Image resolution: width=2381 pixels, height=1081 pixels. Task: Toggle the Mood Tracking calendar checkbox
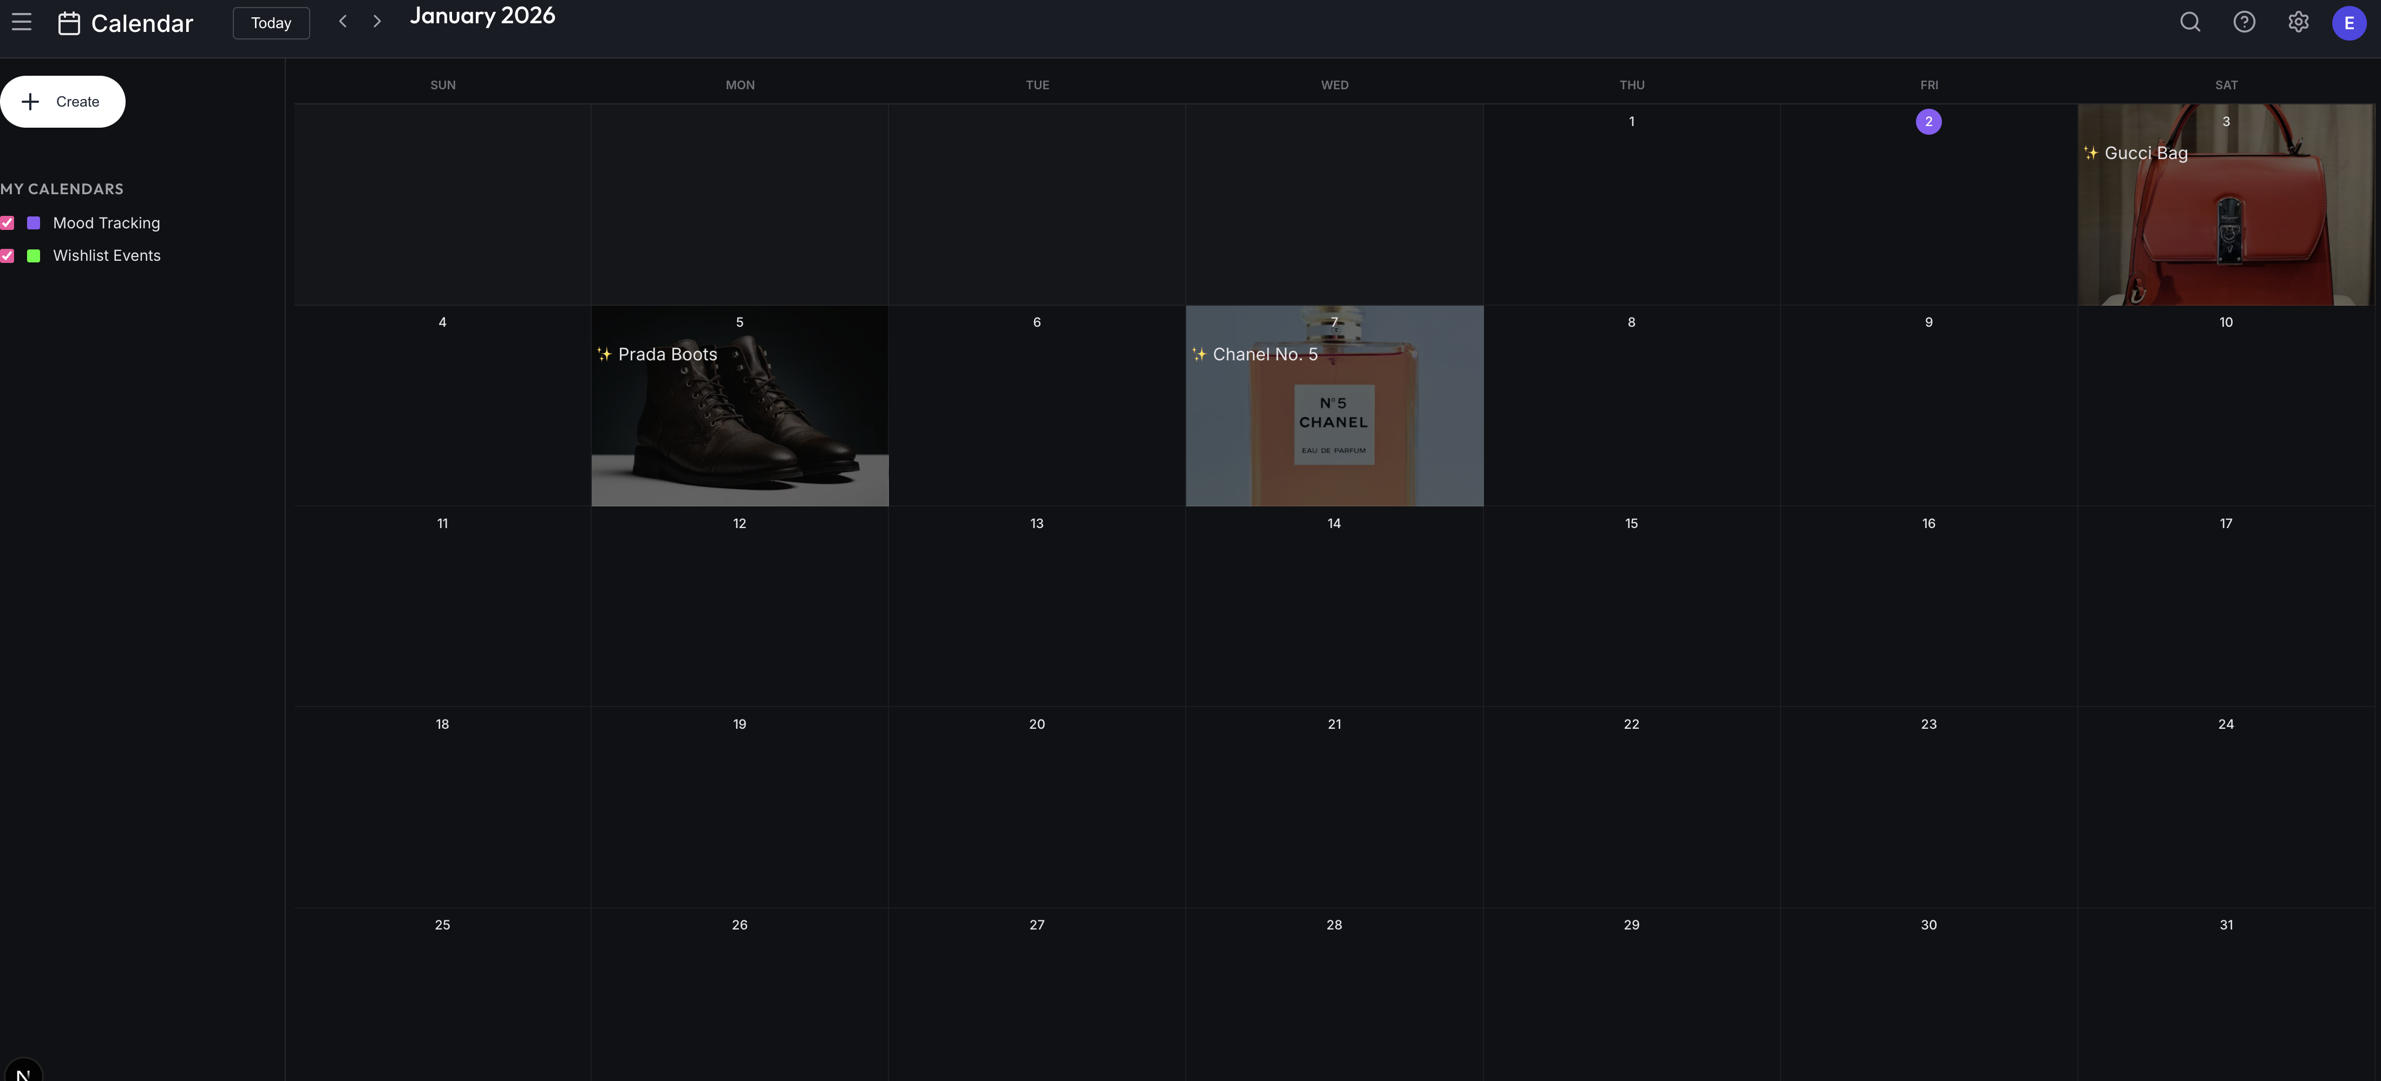(x=8, y=223)
